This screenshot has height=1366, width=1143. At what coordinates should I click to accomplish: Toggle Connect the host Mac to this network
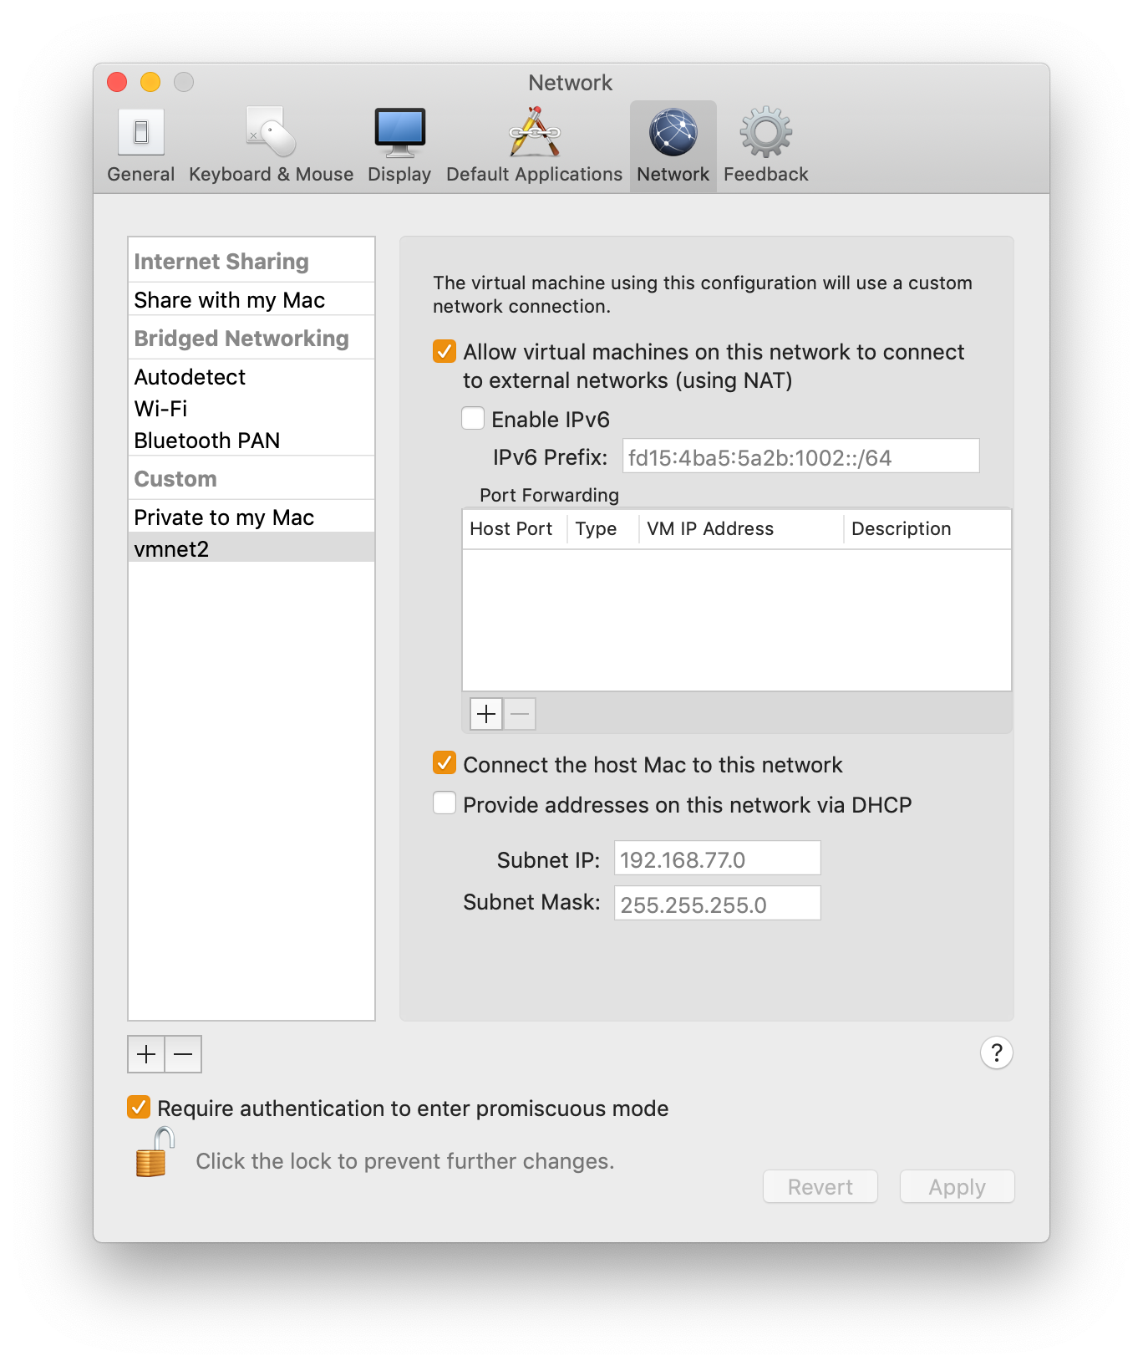[x=444, y=763]
